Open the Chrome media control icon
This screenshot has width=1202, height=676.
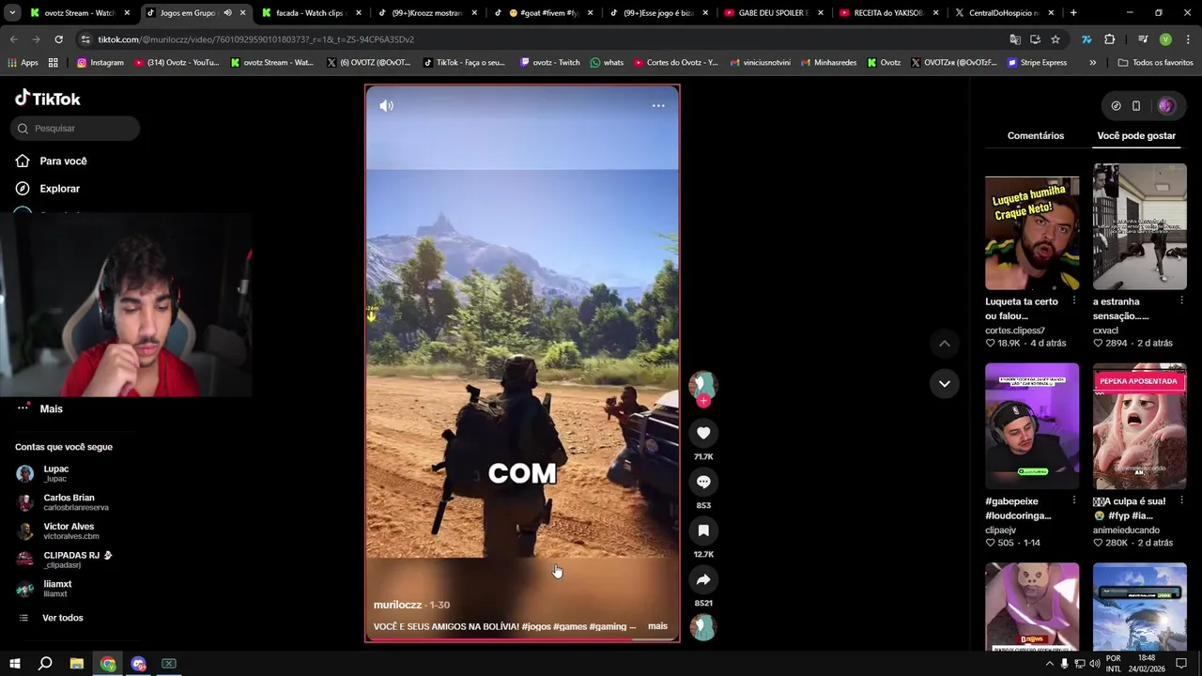[x=1143, y=39]
